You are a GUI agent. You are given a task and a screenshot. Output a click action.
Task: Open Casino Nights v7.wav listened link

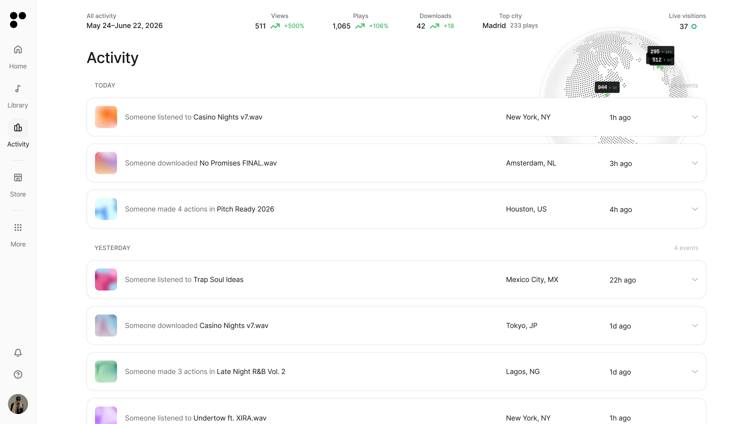(x=228, y=117)
